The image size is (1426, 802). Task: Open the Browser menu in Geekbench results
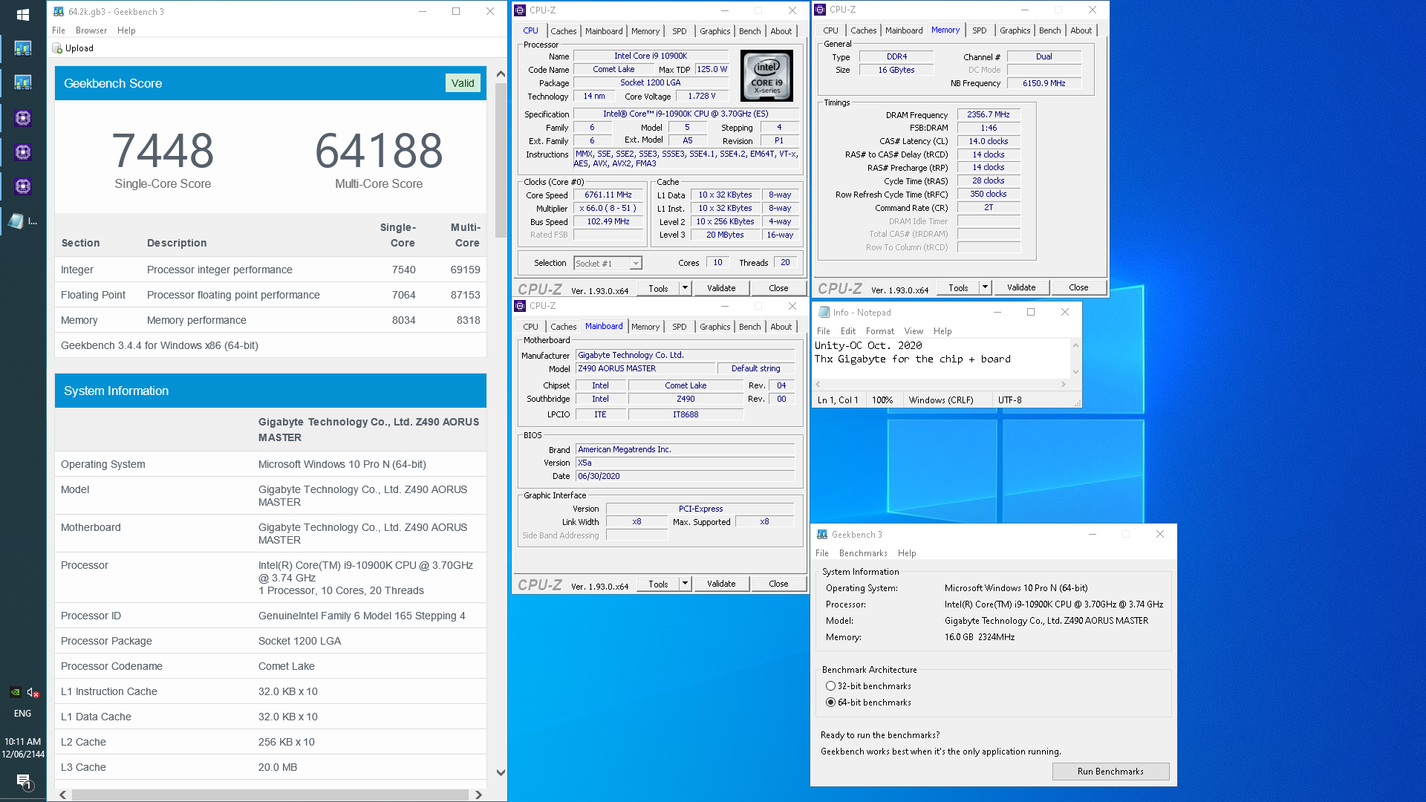[91, 30]
